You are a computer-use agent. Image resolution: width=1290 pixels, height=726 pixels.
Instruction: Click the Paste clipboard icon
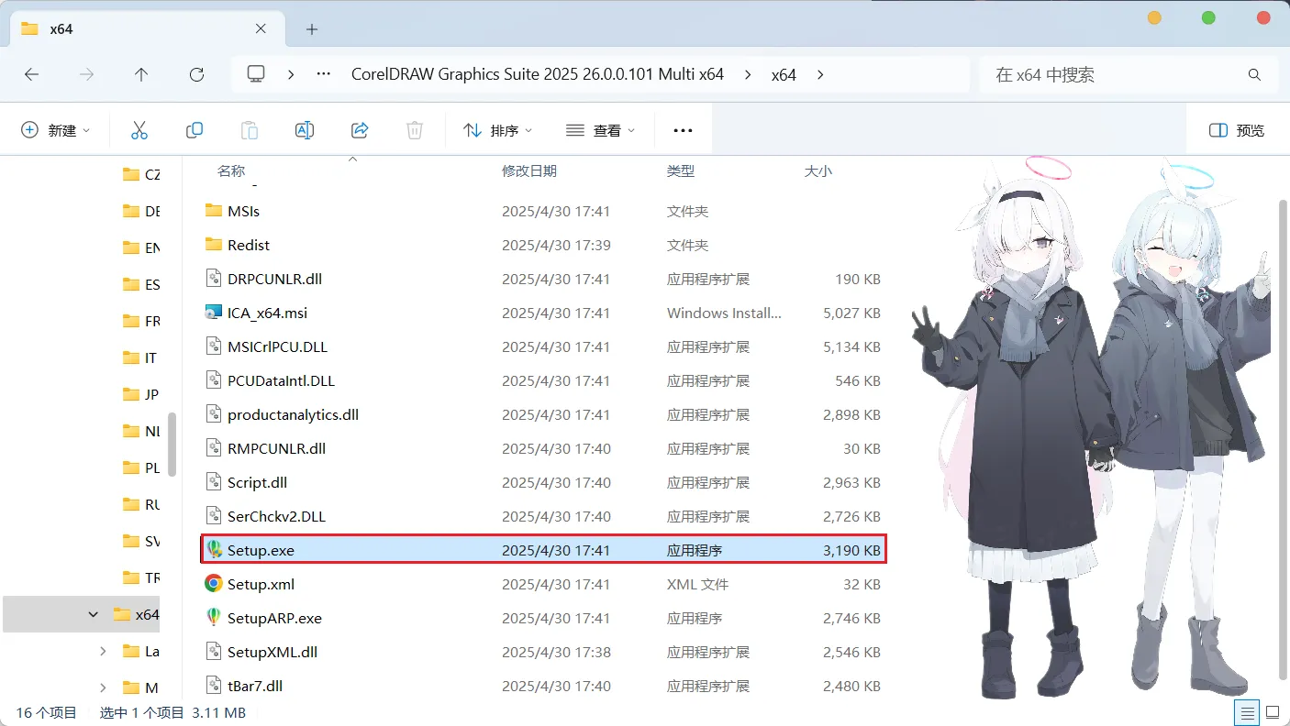250,130
